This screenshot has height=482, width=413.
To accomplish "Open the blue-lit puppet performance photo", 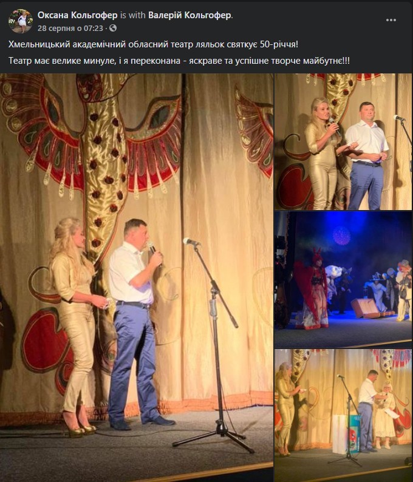I will click(x=343, y=279).
